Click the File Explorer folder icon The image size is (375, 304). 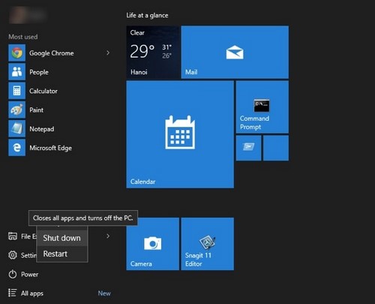(13, 236)
